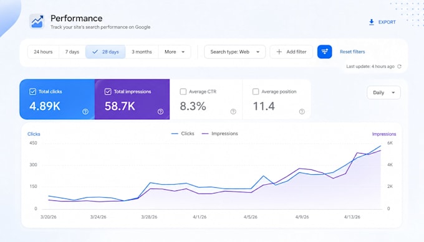The height and width of the screenshot is (242, 424).
Task: Click the plus icon in Add filter
Action: pyautogui.click(x=279, y=52)
